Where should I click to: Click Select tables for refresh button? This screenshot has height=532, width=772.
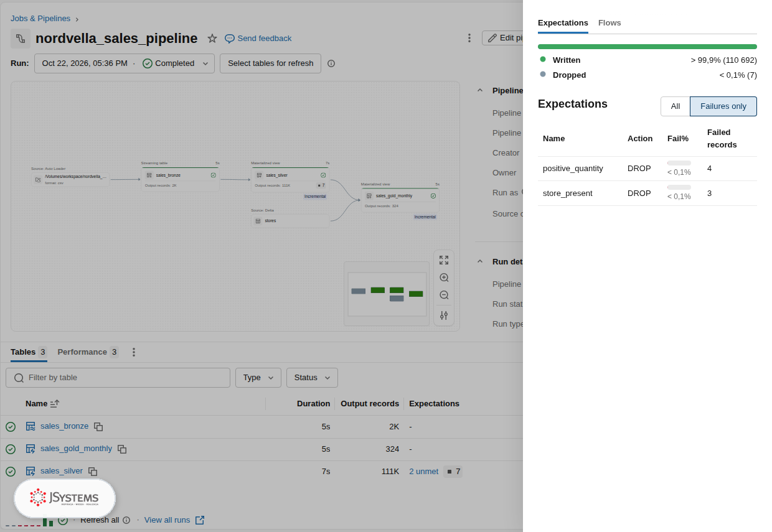tap(271, 63)
